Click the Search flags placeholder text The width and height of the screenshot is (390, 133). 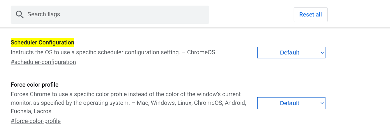pos(44,14)
